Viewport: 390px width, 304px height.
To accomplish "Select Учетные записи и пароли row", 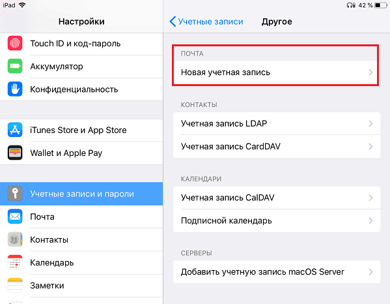I will click(x=81, y=194).
